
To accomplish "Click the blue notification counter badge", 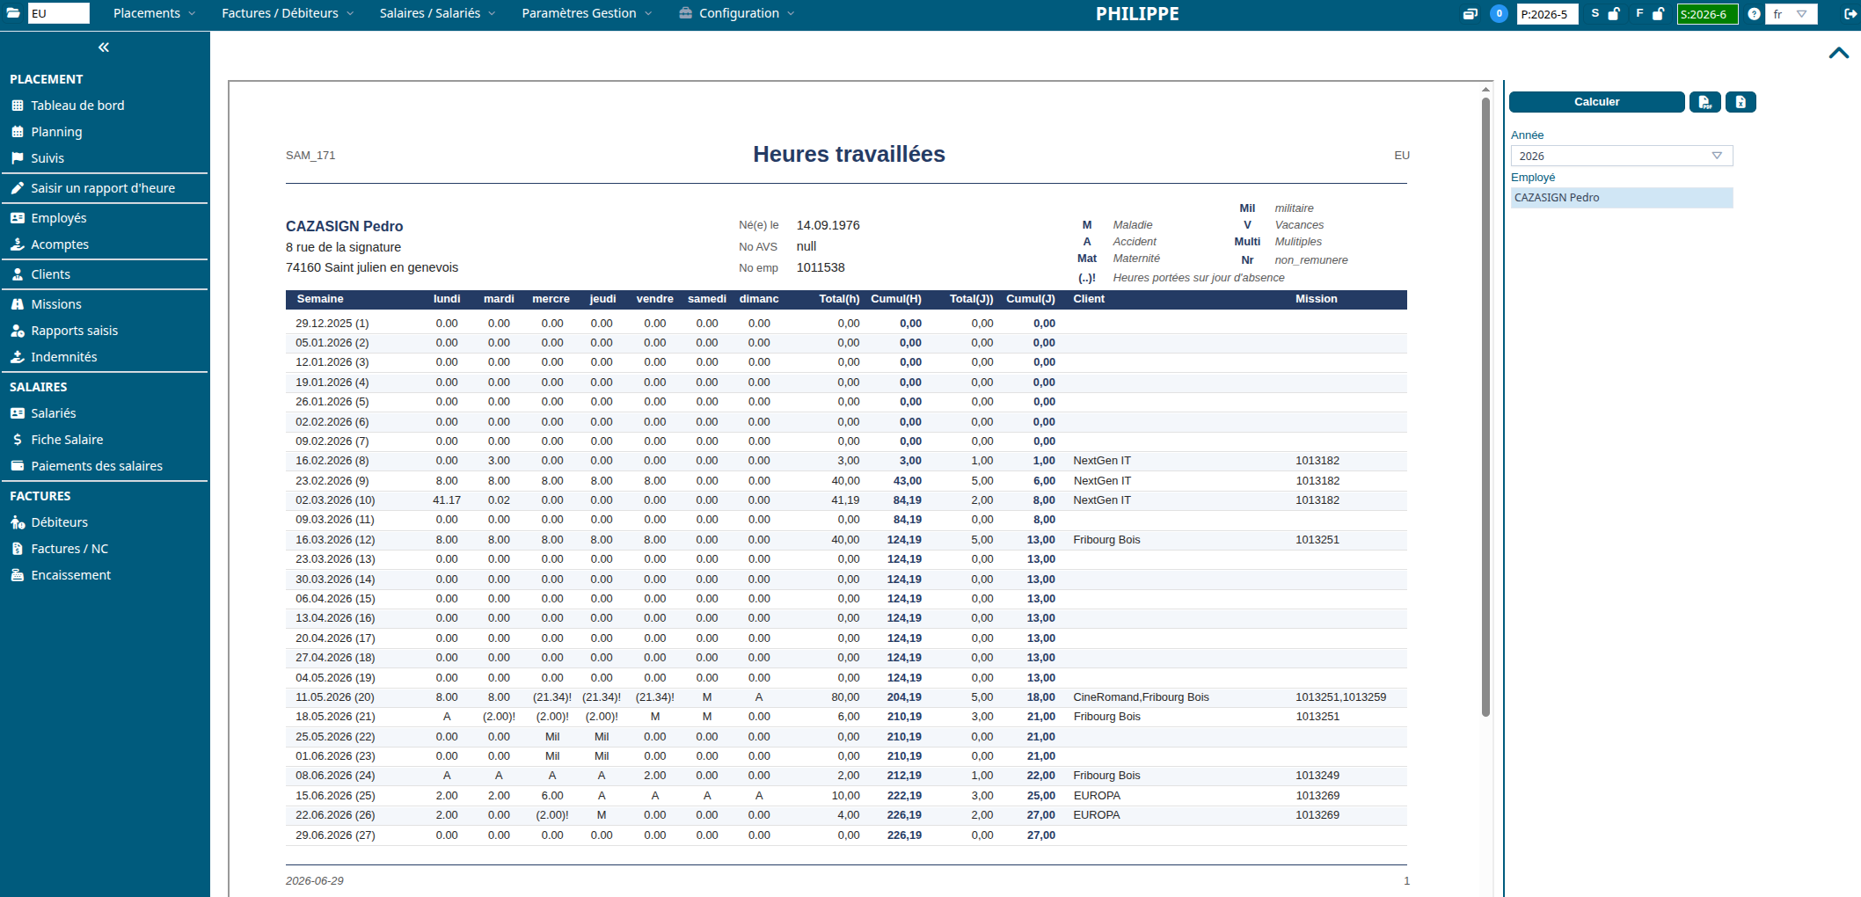I will pyautogui.click(x=1499, y=14).
